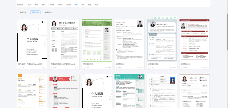Switch to the 编辑推荐 tab

tap(48, 12)
